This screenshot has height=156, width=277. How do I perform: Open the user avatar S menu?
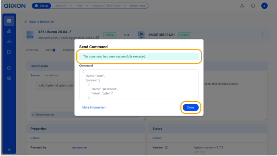(265, 6)
